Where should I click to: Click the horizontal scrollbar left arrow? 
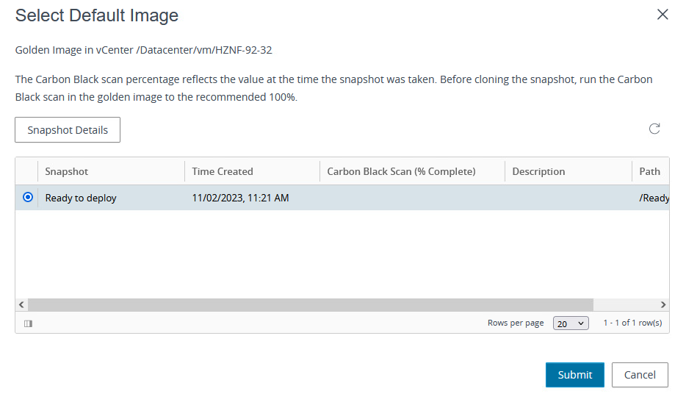[x=21, y=304]
